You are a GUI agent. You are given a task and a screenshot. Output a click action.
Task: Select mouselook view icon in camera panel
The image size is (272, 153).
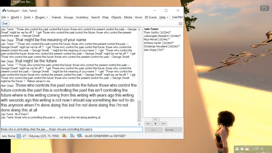257,149
